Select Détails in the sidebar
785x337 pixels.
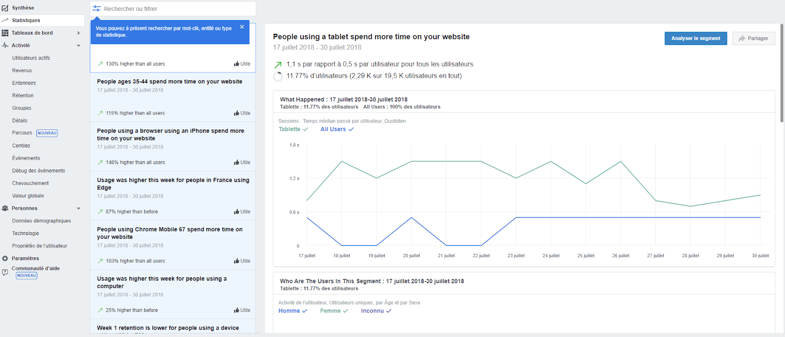20,120
